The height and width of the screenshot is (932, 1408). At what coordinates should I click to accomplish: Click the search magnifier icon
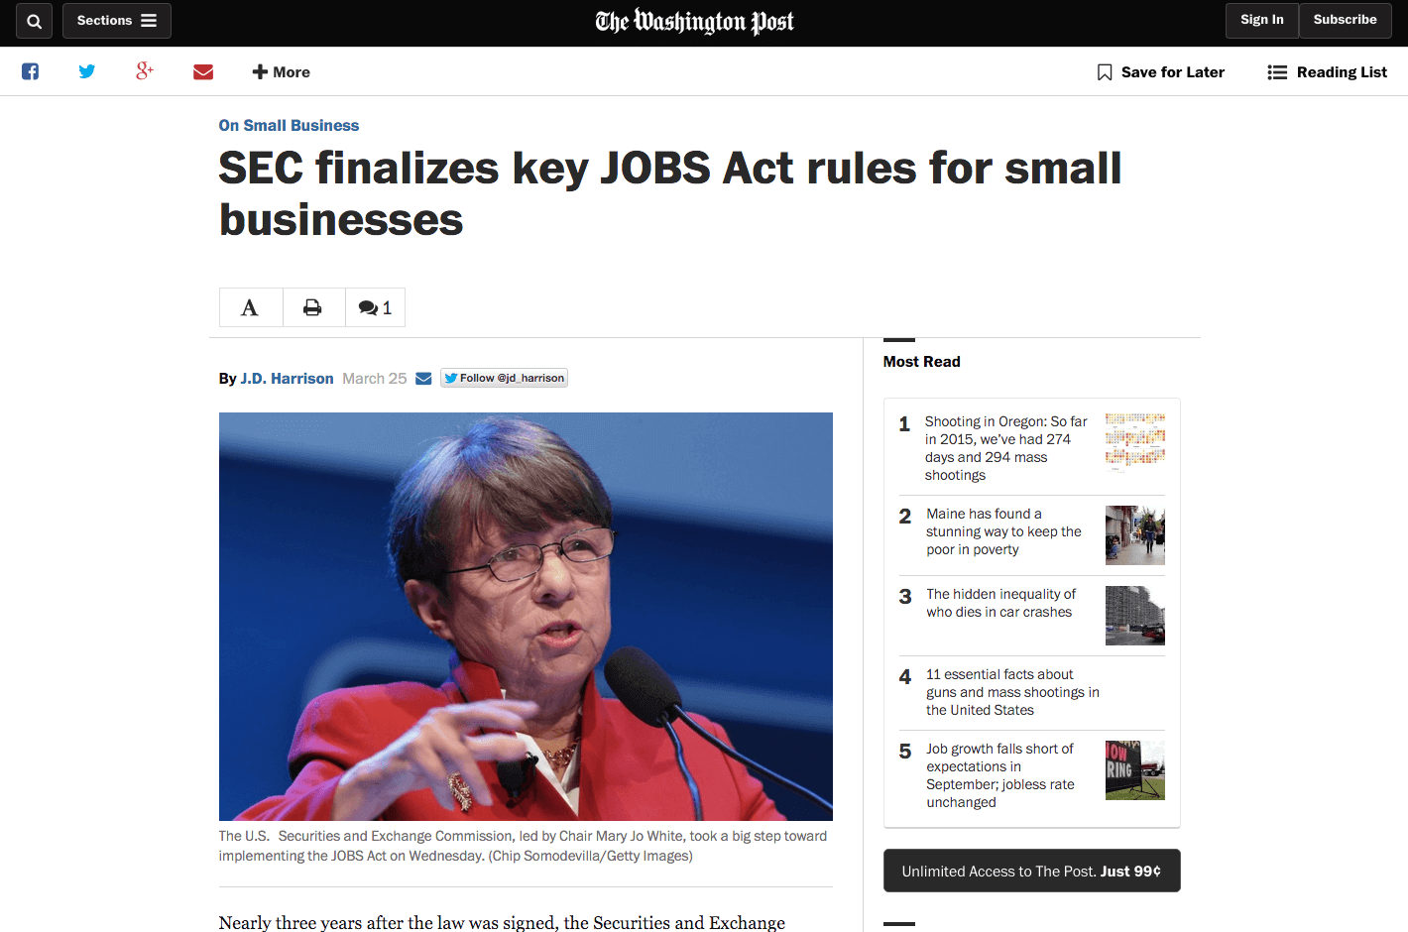tap(34, 21)
